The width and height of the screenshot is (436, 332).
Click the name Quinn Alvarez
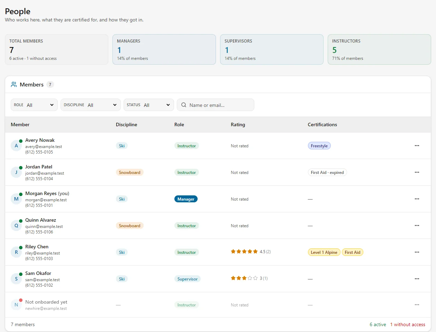pyautogui.click(x=40, y=220)
